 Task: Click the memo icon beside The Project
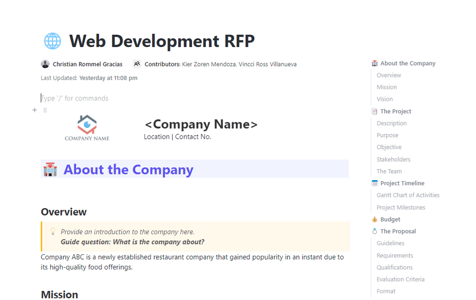pos(374,111)
